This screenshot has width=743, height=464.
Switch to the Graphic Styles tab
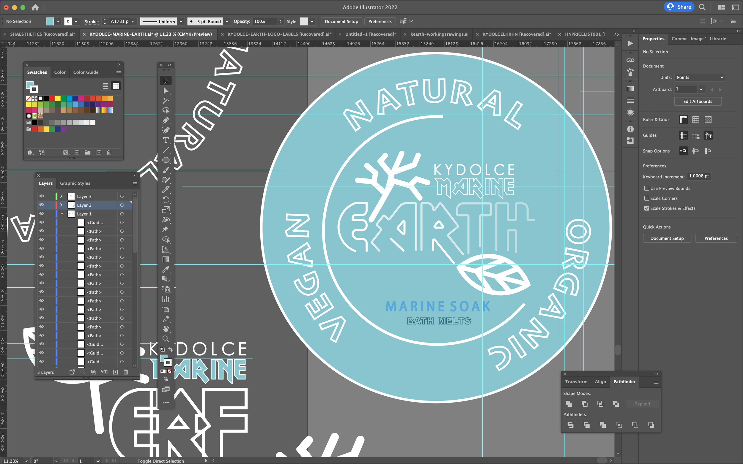pyautogui.click(x=75, y=183)
